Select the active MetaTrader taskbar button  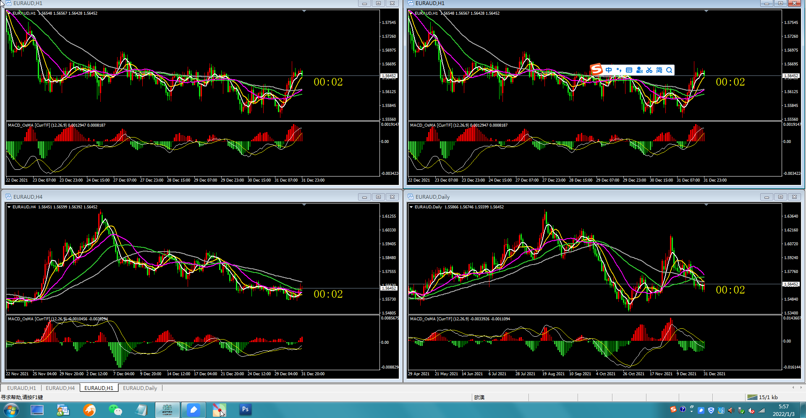(167, 410)
